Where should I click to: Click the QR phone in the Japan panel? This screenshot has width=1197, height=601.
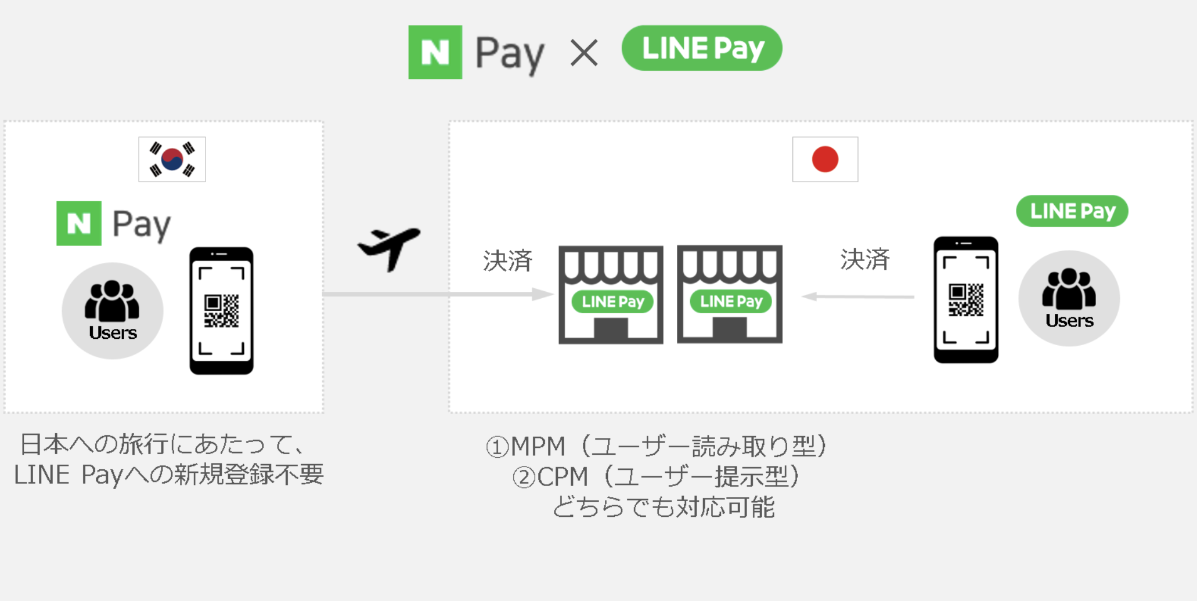[966, 300]
